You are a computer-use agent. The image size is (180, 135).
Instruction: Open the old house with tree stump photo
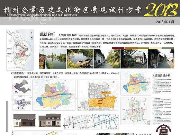[134, 59]
